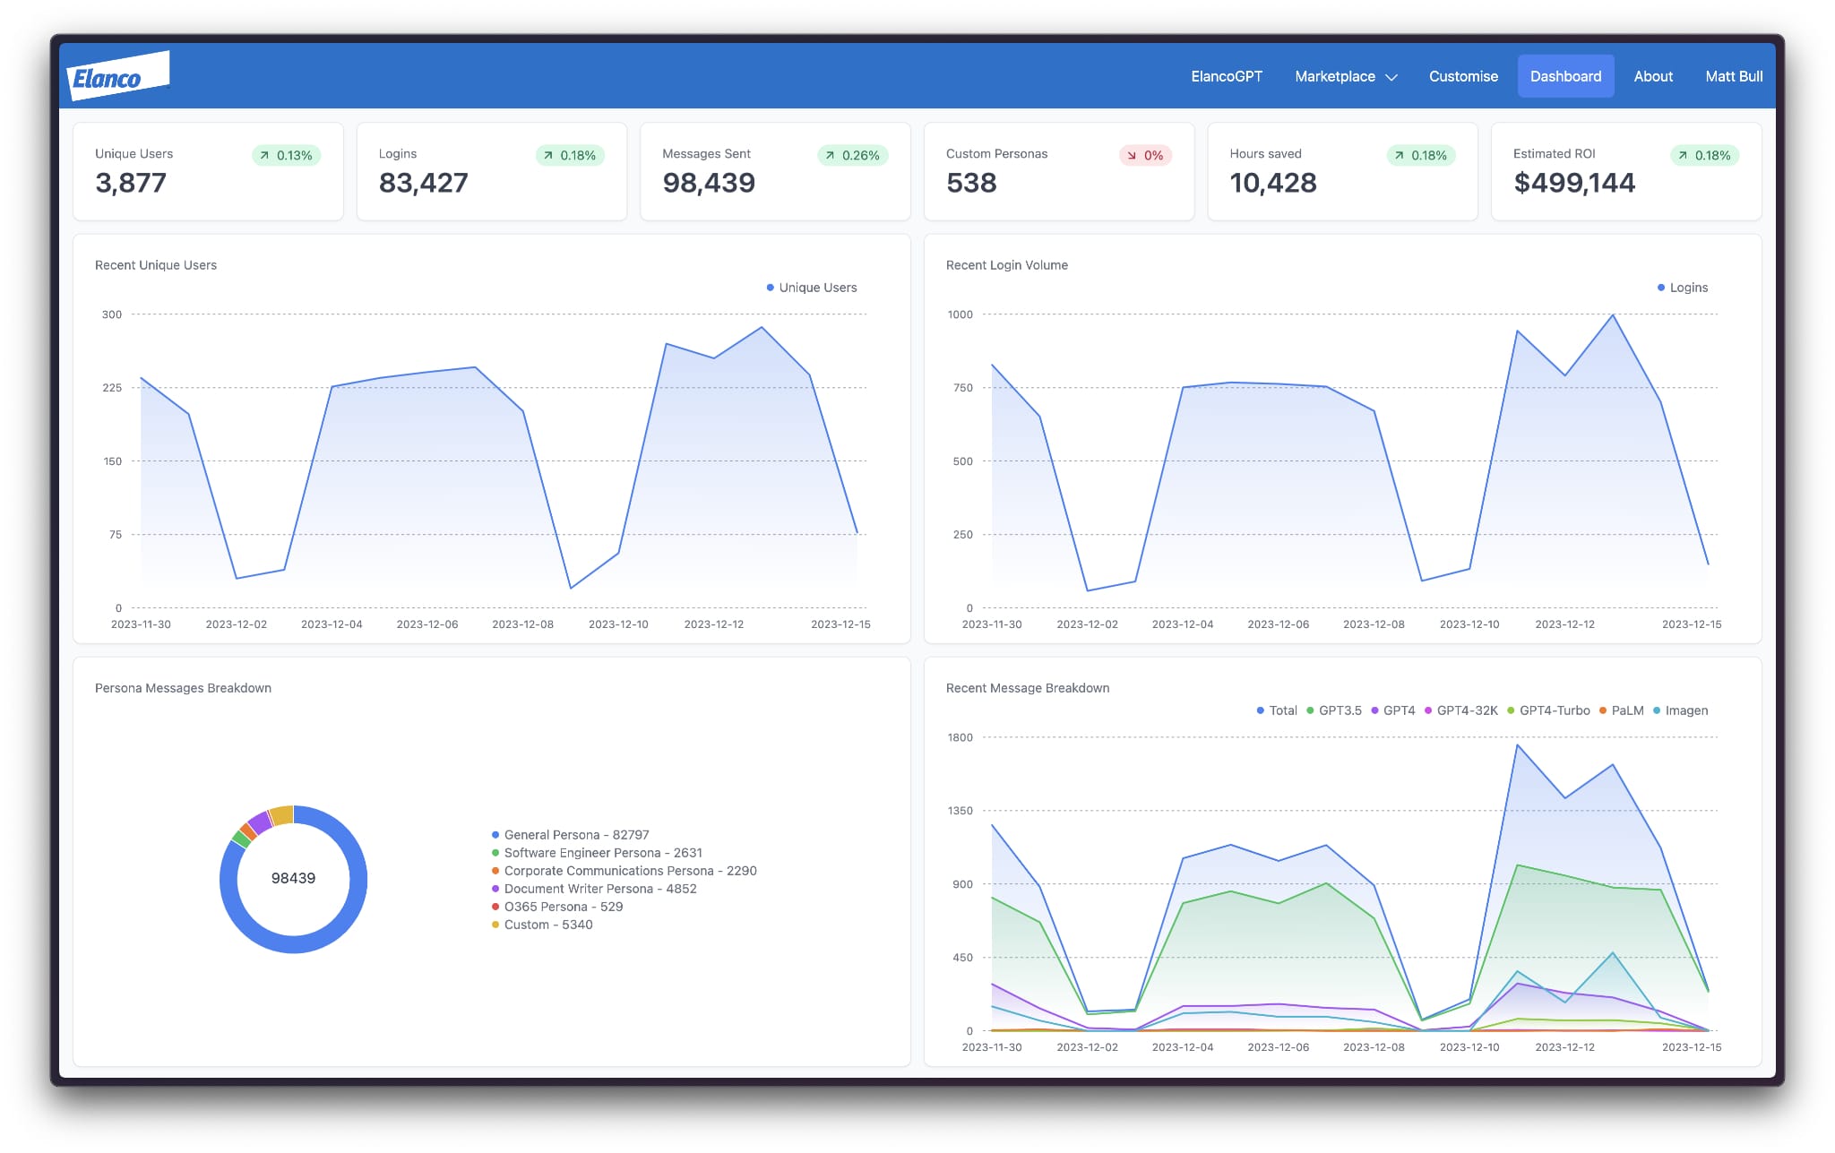This screenshot has width=1835, height=1153.
Task: Click the General Persona blue legend dot
Action: [x=495, y=835]
